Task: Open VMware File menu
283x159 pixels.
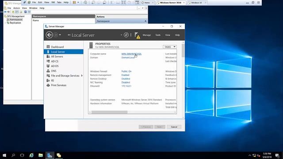Action: tap(34, 2)
